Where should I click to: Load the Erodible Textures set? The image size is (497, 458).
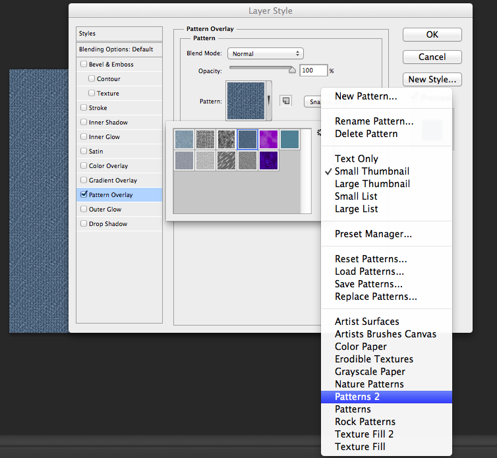pos(386,359)
